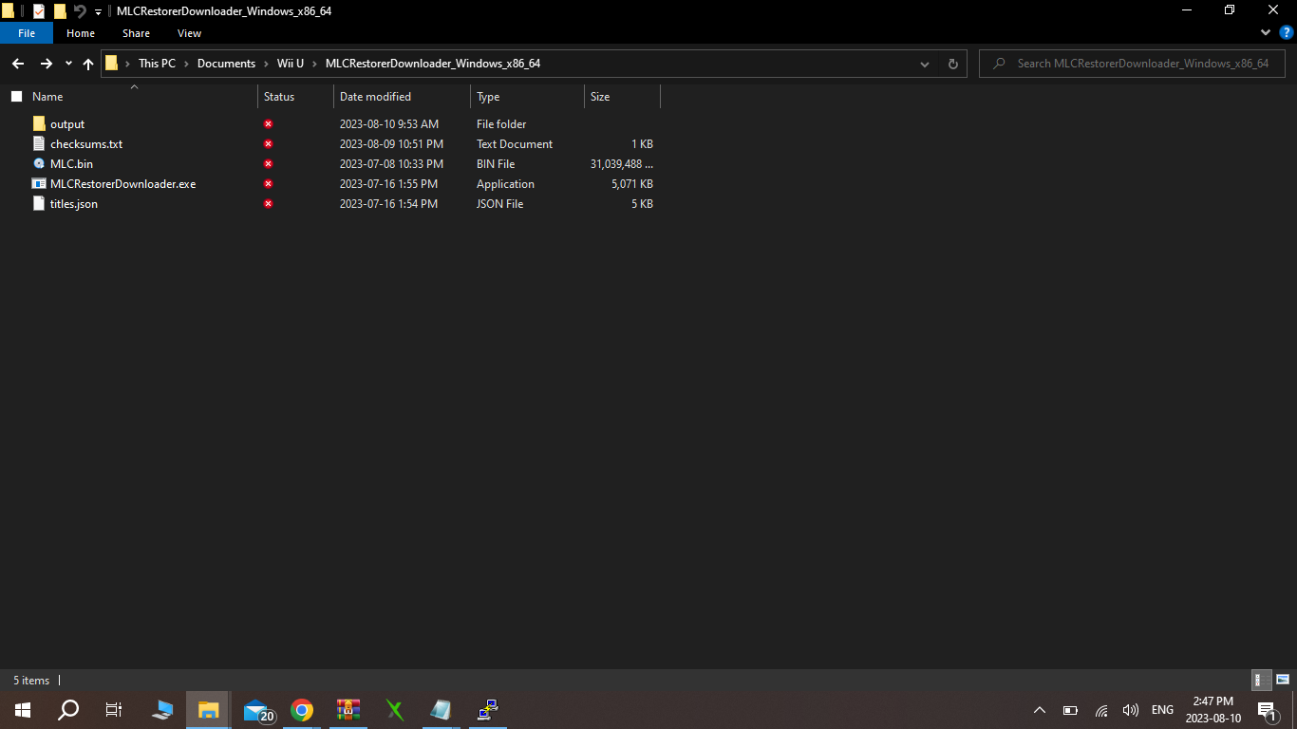Screen dimensions: 1297x729
Task: Expand the ribbon with the chevron
Action: point(1266,32)
